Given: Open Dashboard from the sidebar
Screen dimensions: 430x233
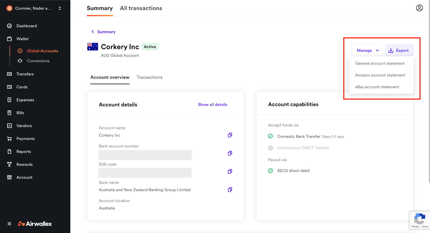Looking at the screenshot, I should (27, 26).
